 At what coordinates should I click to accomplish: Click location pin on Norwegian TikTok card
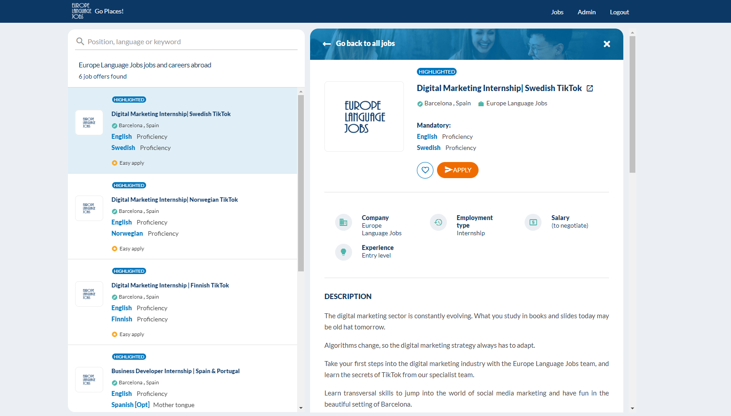click(114, 212)
